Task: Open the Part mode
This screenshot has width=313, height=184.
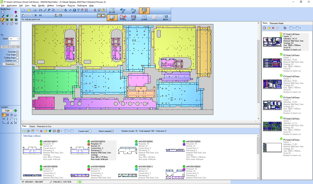Action: point(134,10)
